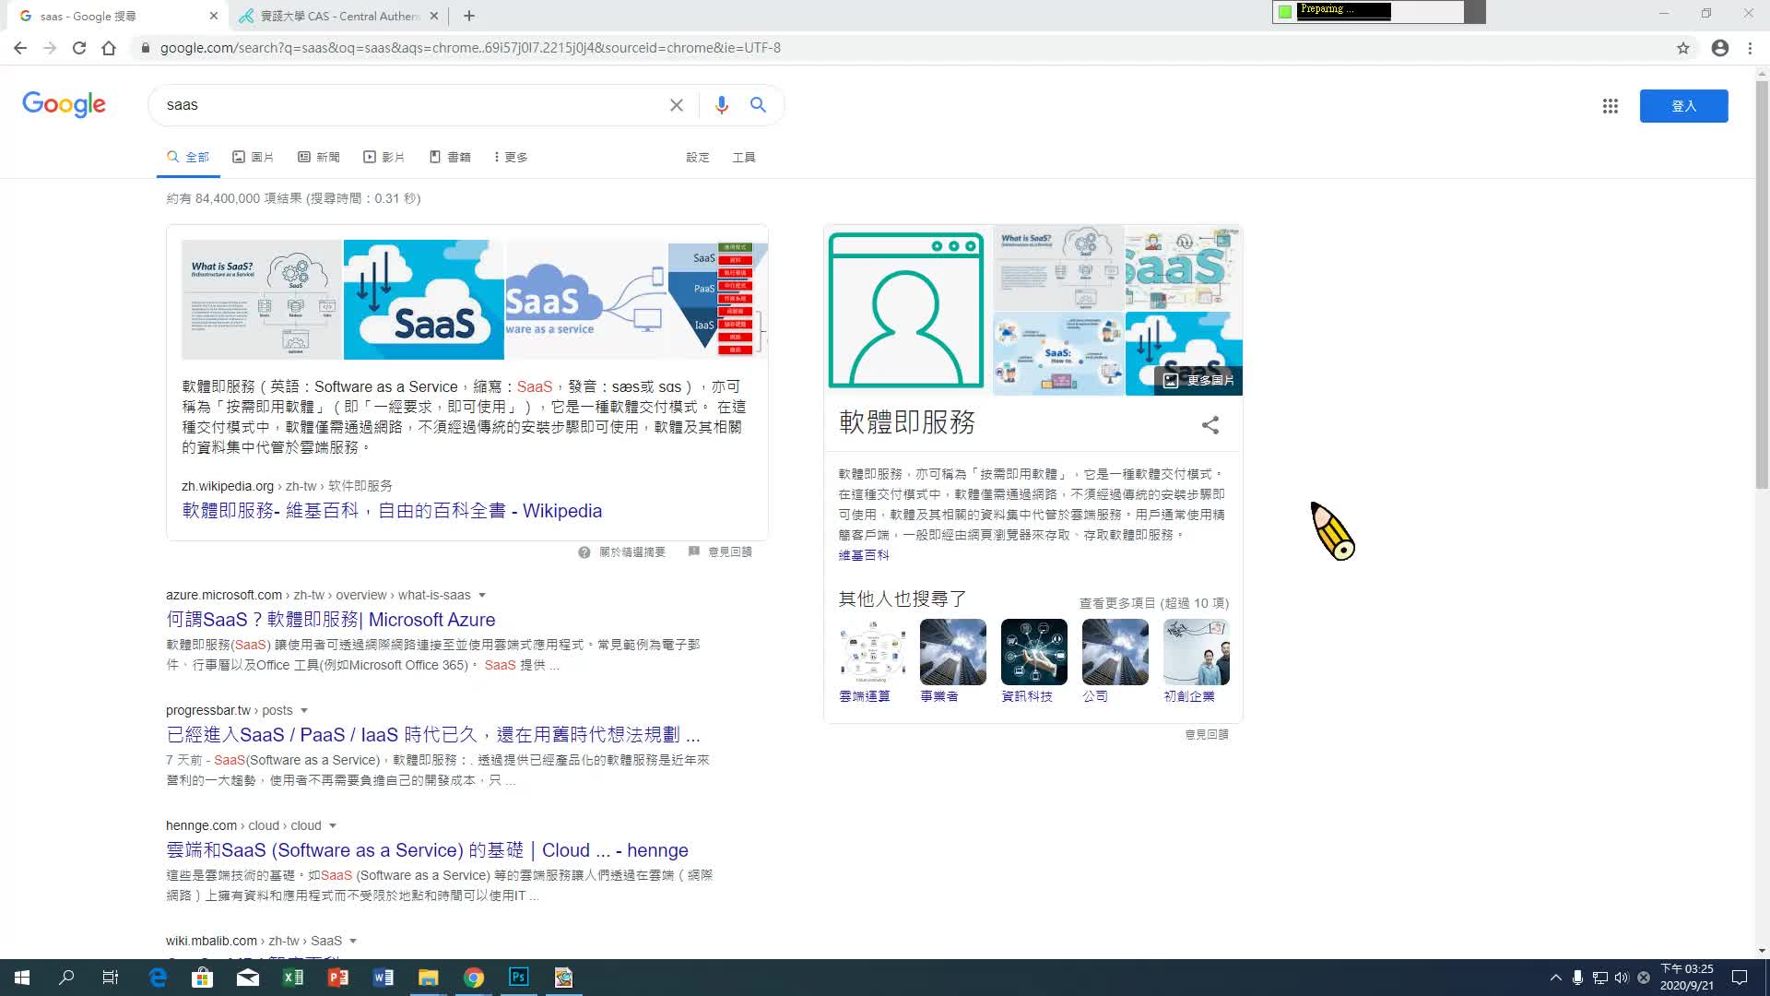The height and width of the screenshot is (996, 1770).
Task: Open hennge 雲端和SaaS result link
Action: pos(427,850)
